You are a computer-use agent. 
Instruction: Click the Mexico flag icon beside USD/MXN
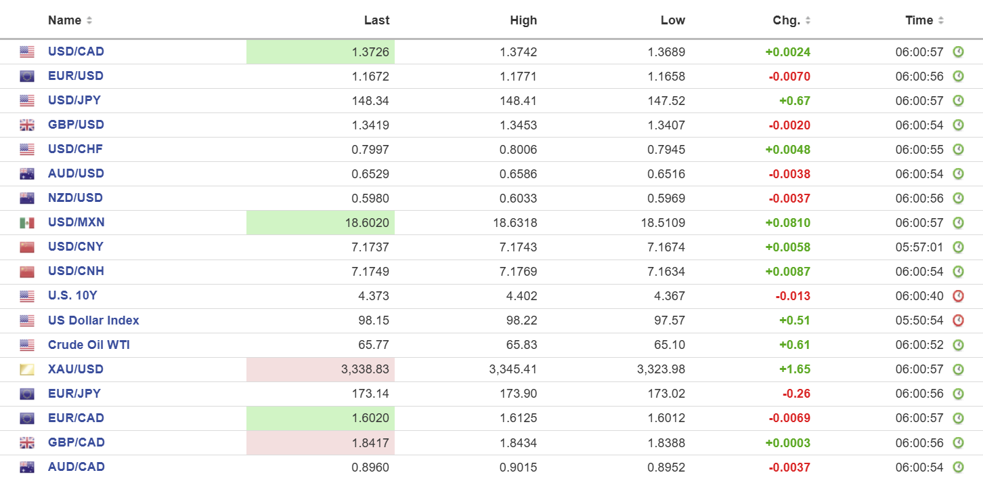[x=27, y=223]
